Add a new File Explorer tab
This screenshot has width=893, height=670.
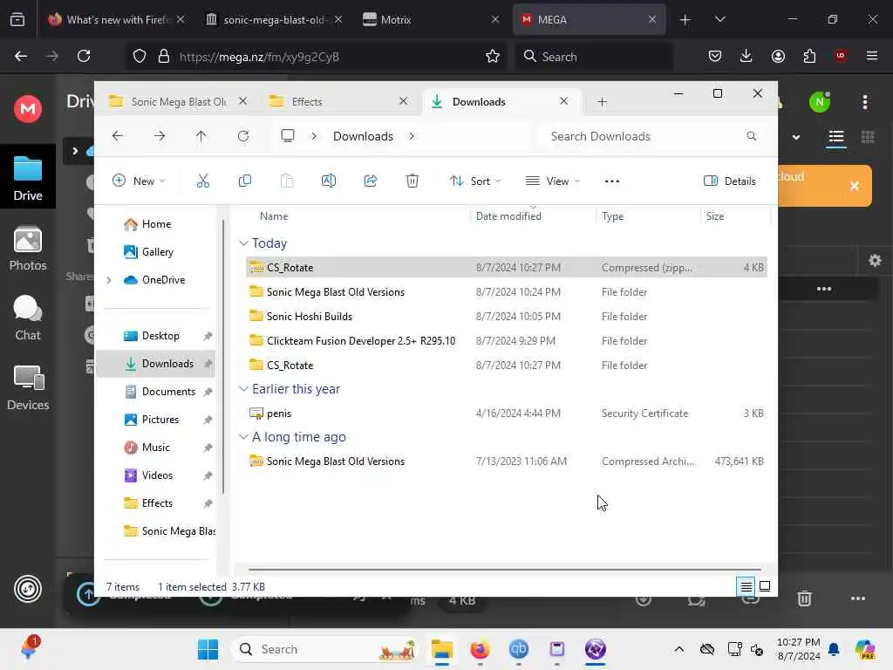[602, 102]
